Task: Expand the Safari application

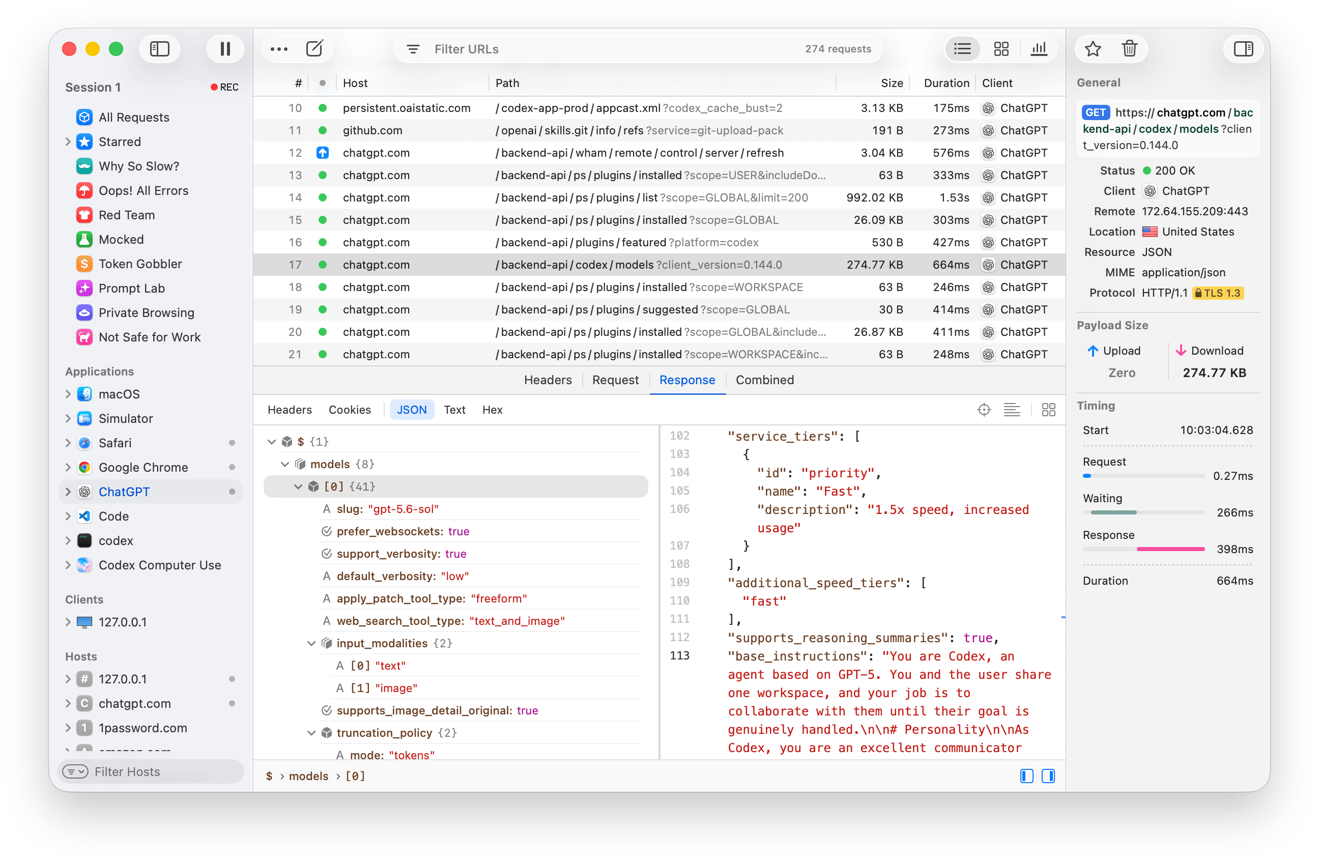Action: (x=68, y=443)
